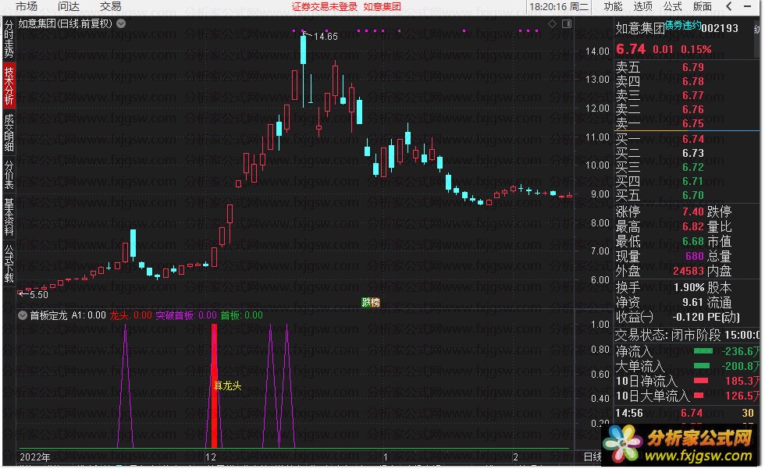Click the 真龙头 label in indicator pane
The image size is (765, 469).
pos(227,386)
